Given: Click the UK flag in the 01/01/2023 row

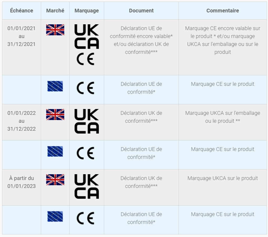Looking at the screenshot, I should point(55,180).
